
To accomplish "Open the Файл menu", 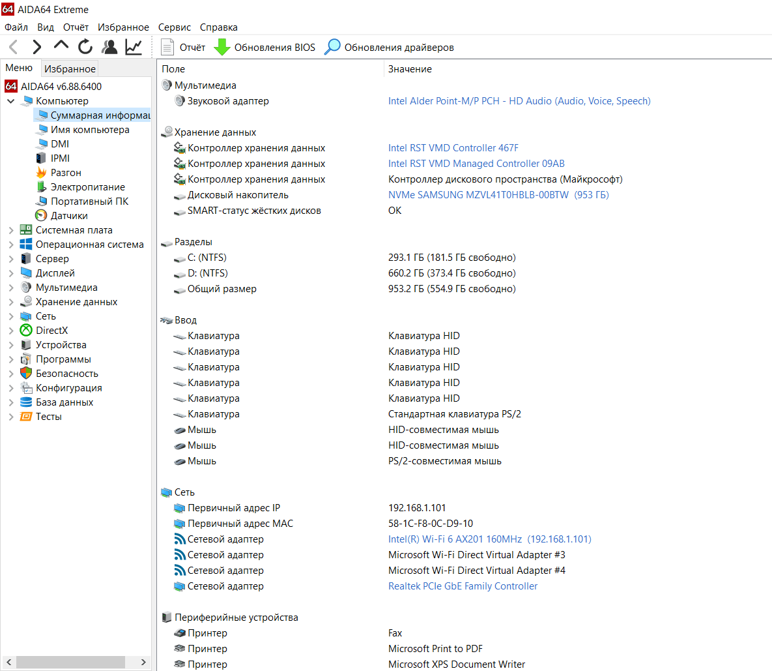I will coord(16,27).
